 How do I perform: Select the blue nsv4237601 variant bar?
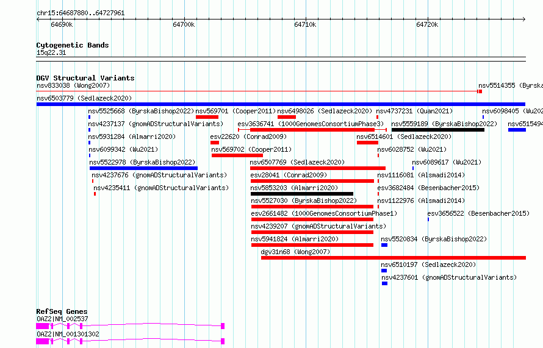click(x=385, y=283)
